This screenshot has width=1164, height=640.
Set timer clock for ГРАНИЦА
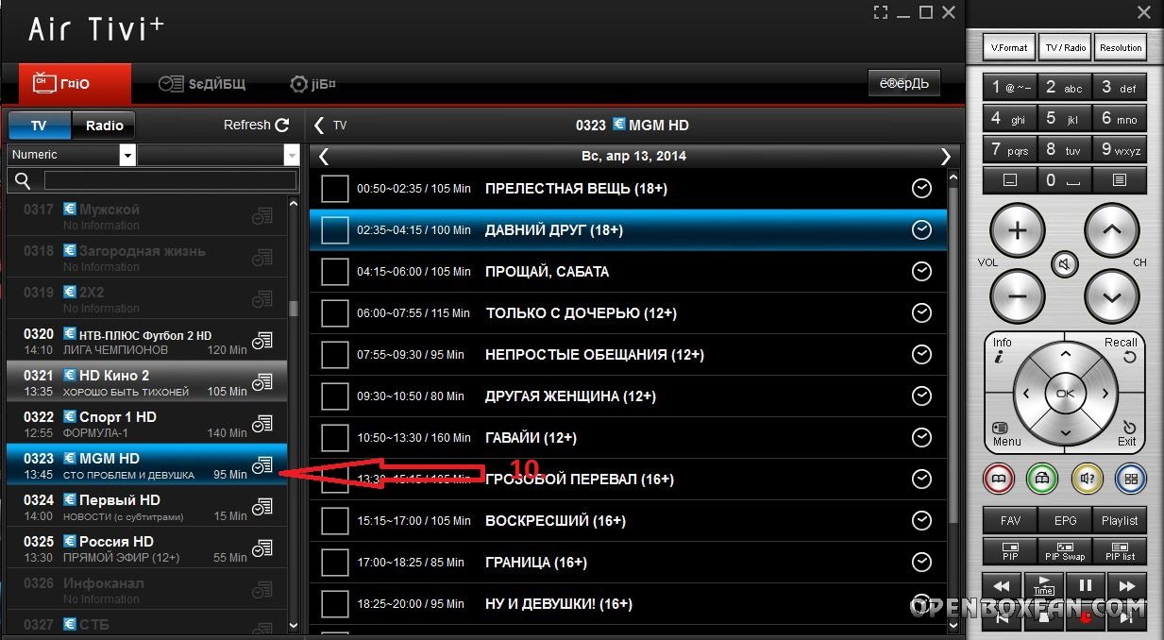[921, 563]
